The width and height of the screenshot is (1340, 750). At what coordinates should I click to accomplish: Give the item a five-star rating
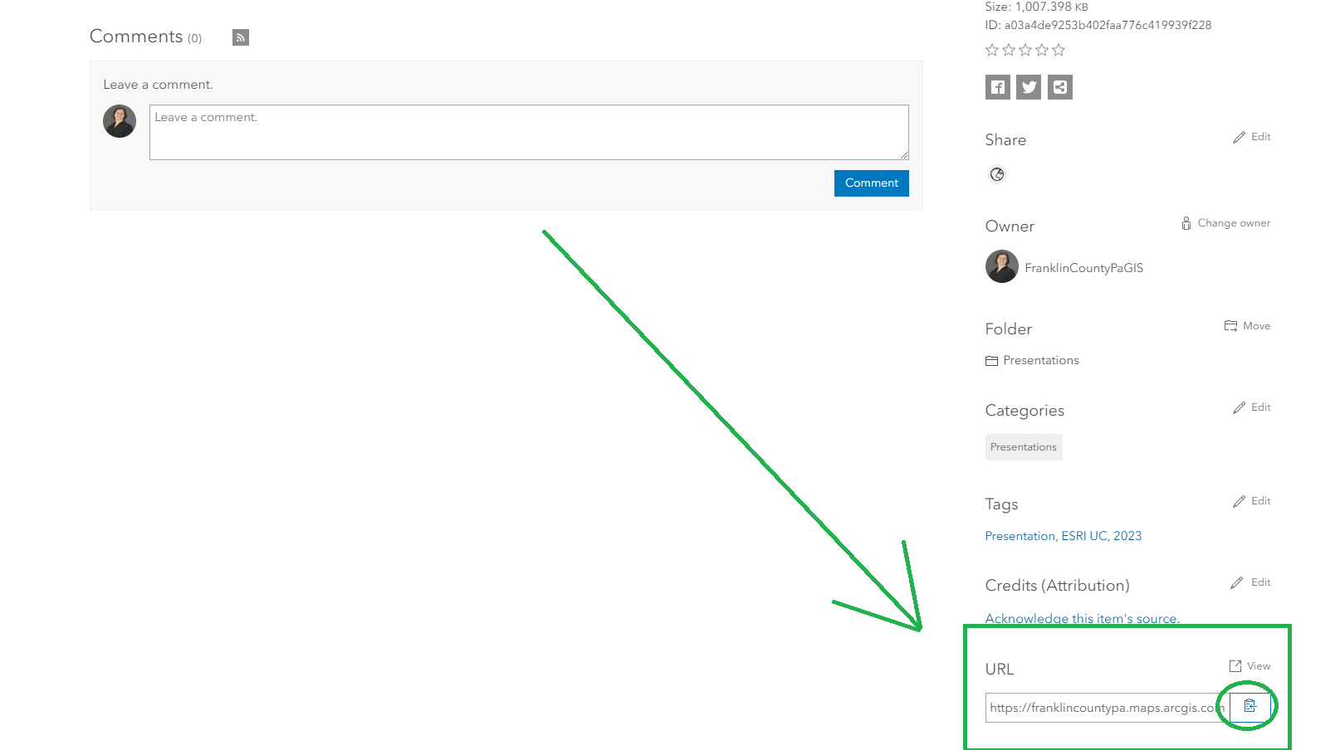1059,50
